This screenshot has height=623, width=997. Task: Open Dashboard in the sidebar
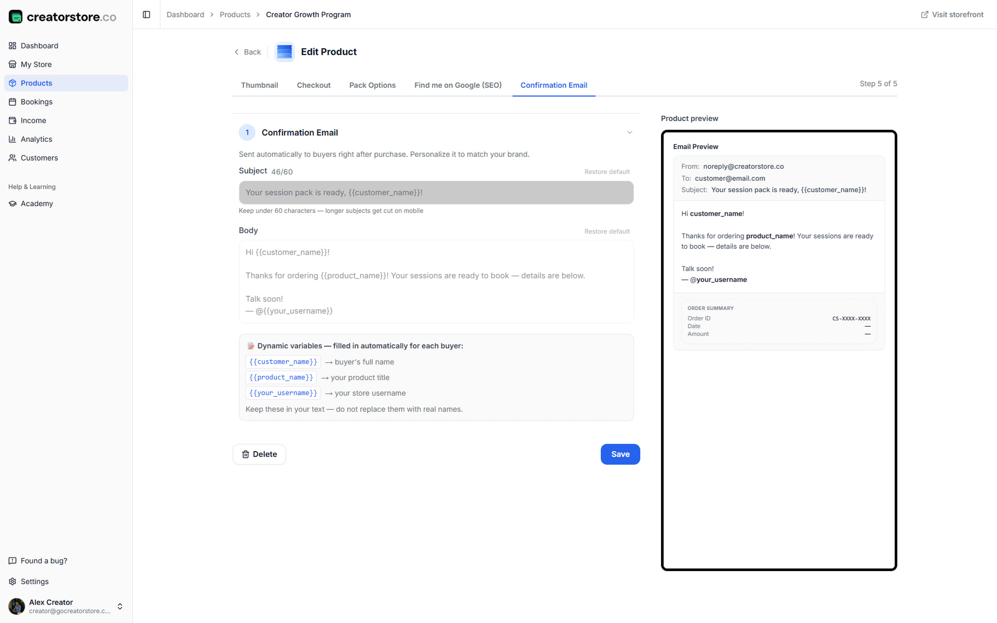click(66, 46)
